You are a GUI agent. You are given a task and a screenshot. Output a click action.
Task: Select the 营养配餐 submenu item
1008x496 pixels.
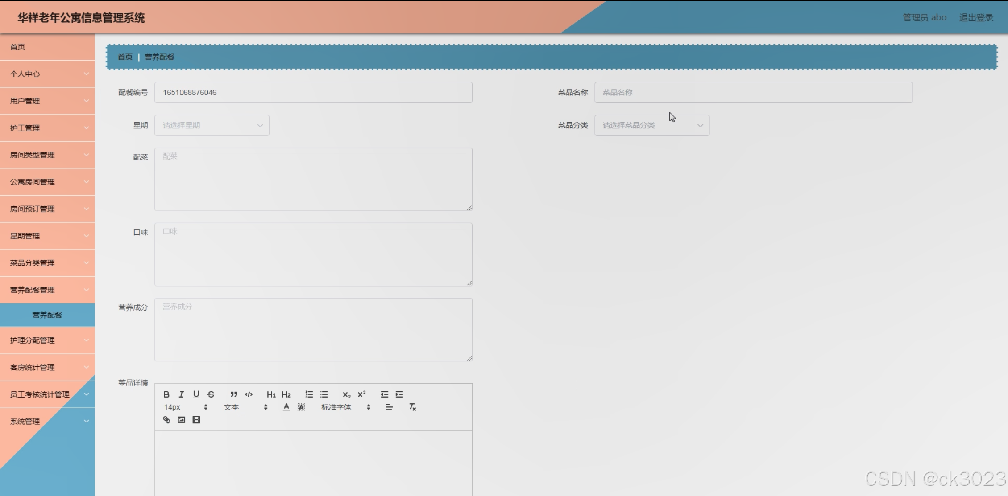pyautogui.click(x=47, y=315)
